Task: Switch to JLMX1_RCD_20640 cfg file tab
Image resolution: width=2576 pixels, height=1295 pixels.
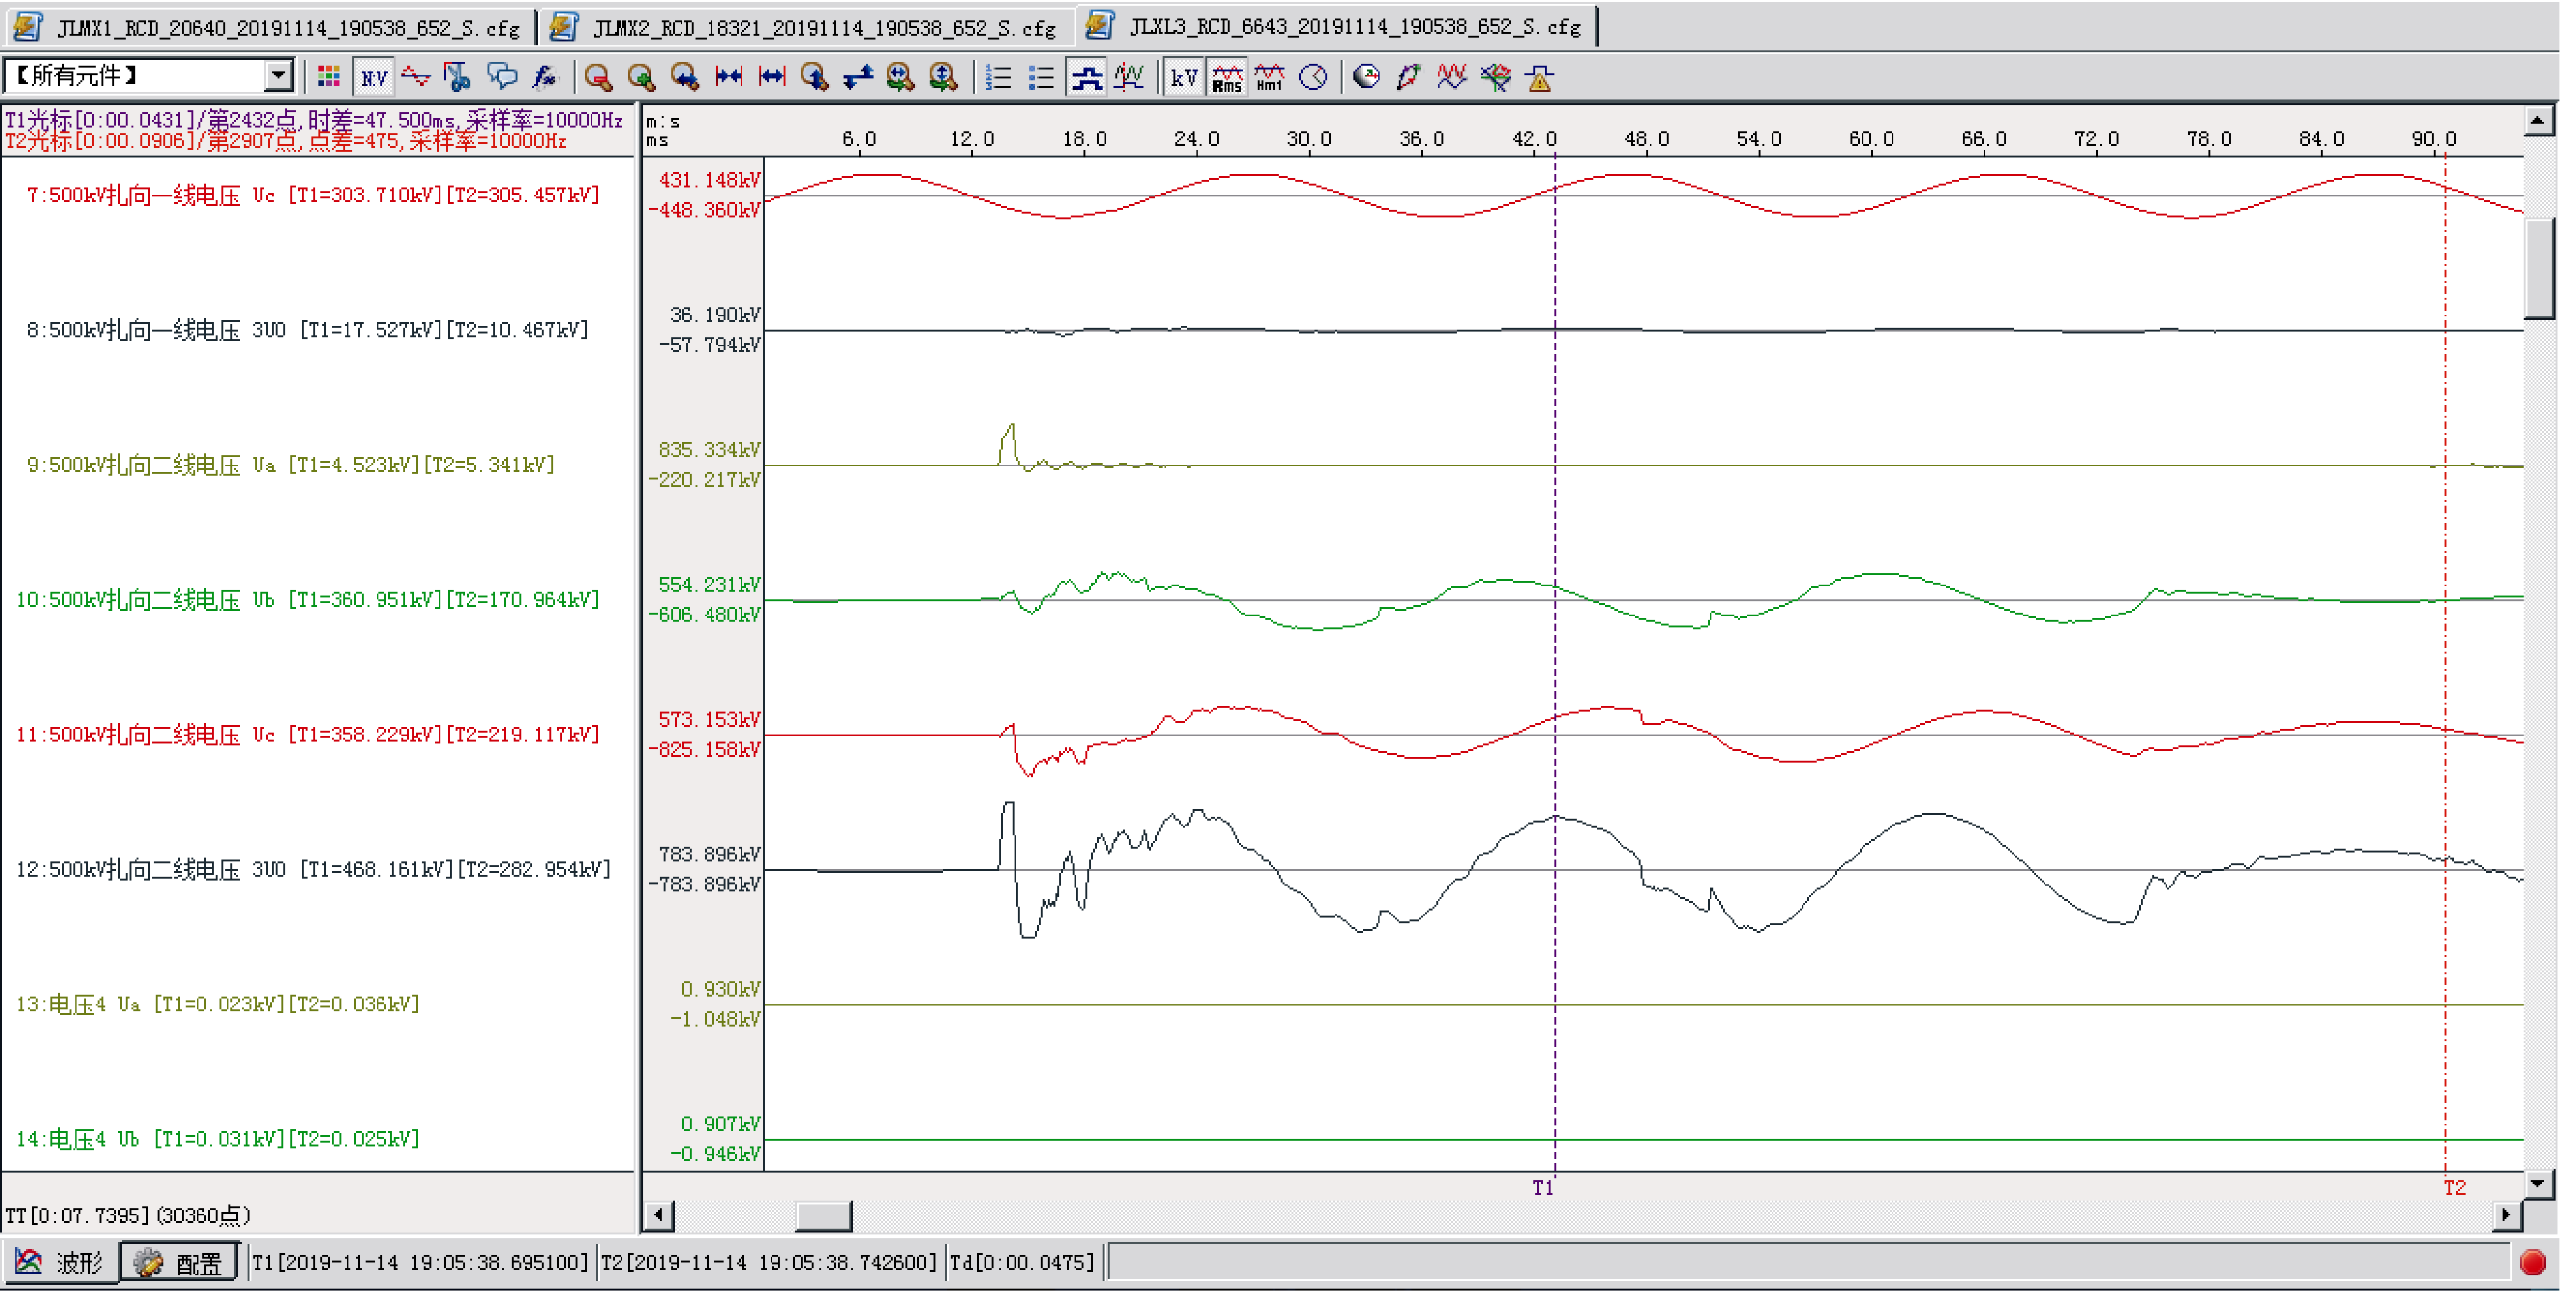Action: tap(269, 27)
